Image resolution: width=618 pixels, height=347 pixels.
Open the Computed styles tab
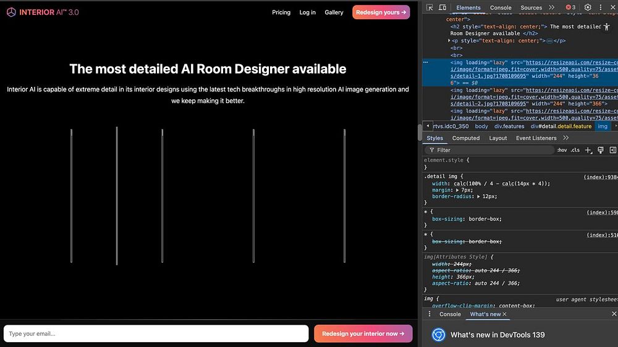(x=466, y=138)
